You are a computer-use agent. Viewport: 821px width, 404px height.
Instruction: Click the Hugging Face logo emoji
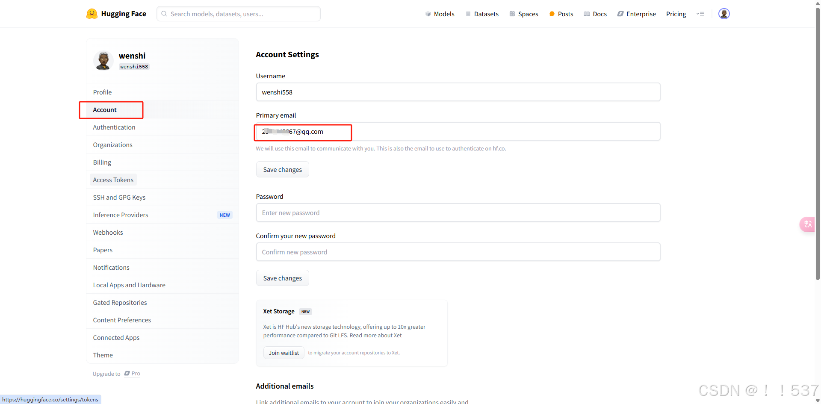92,14
